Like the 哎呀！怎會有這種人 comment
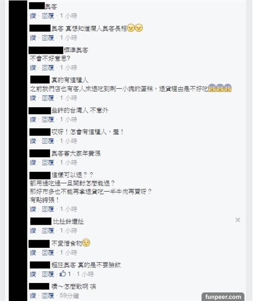253x301 pixels. click(33, 141)
